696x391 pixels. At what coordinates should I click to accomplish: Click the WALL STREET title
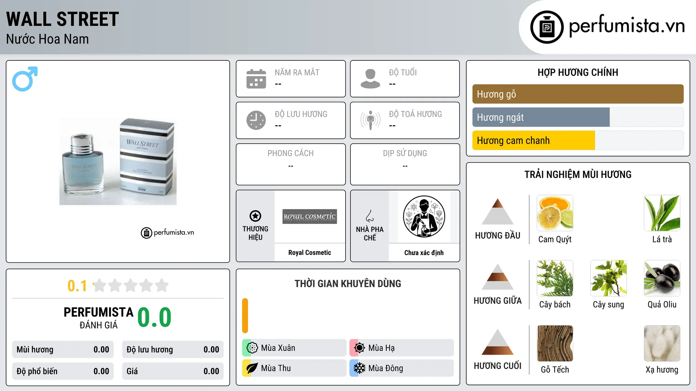coord(63,19)
